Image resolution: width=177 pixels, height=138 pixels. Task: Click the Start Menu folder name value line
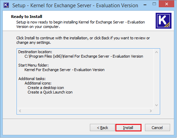tap(64, 70)
